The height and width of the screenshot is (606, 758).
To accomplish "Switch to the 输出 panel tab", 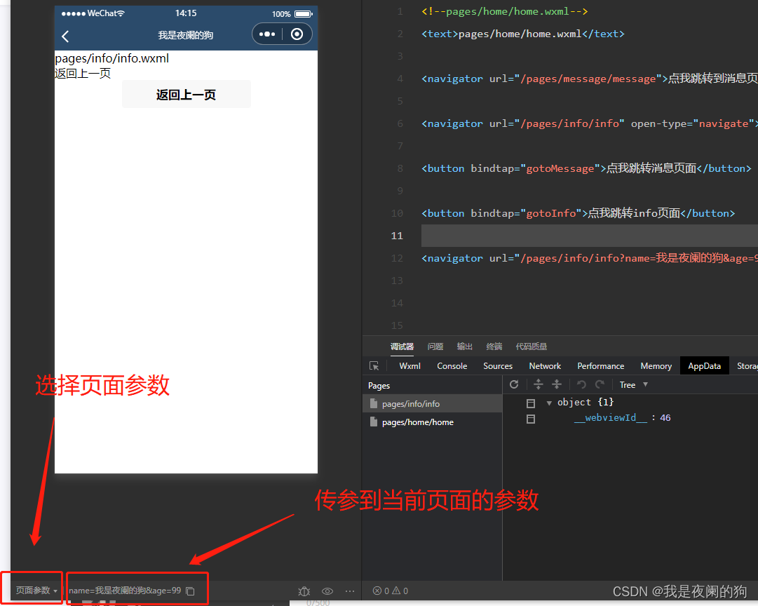I will point(465,346).
